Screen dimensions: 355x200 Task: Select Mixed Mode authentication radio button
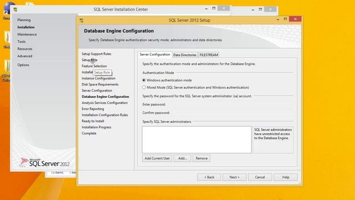[x=144, y=87]
